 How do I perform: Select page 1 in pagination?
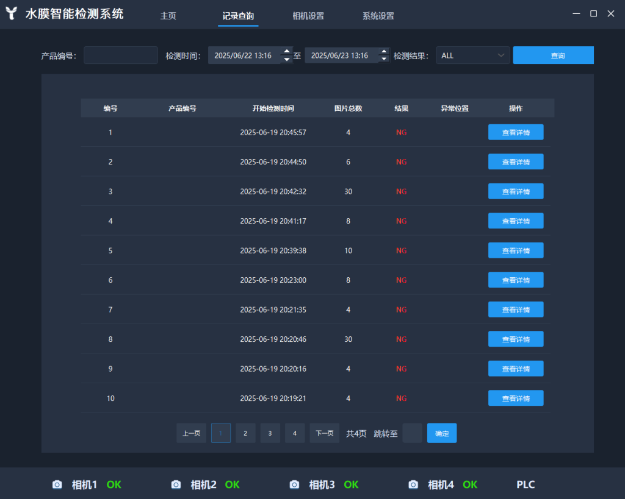pyautogui.click(x=221, y=433)
